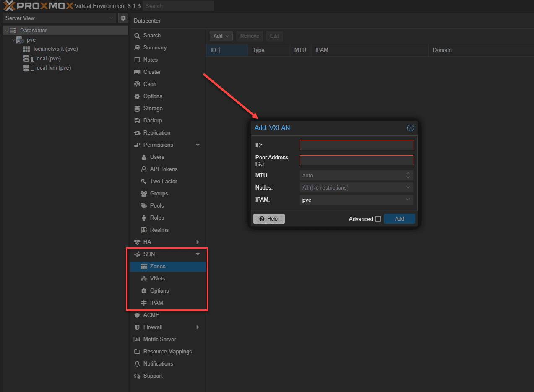This screenshot has height=392, width=534.
Task: Close the Add: VXLAN dialog
Action: click(x=411, y=128)
